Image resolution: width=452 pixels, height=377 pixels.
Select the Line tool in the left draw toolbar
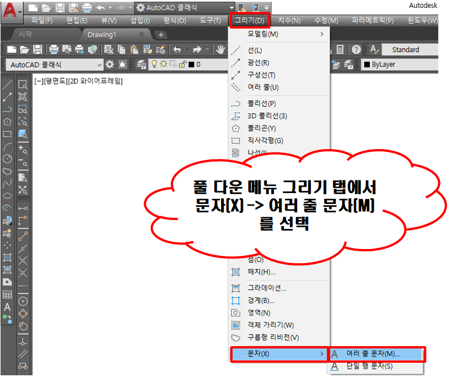point(7,85)
